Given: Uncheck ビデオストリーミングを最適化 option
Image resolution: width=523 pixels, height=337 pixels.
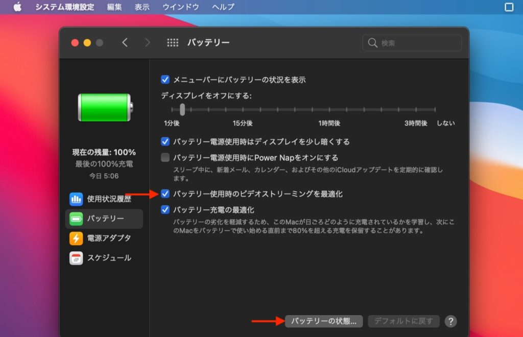Looking at the screenshot, I should point(164,195).
